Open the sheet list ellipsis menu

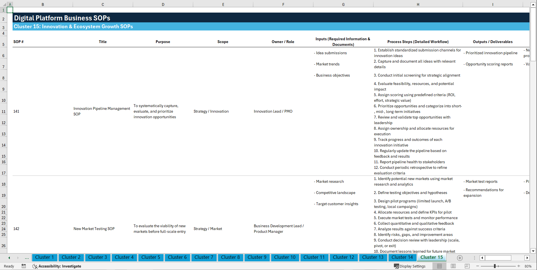[x=27, y=257]
